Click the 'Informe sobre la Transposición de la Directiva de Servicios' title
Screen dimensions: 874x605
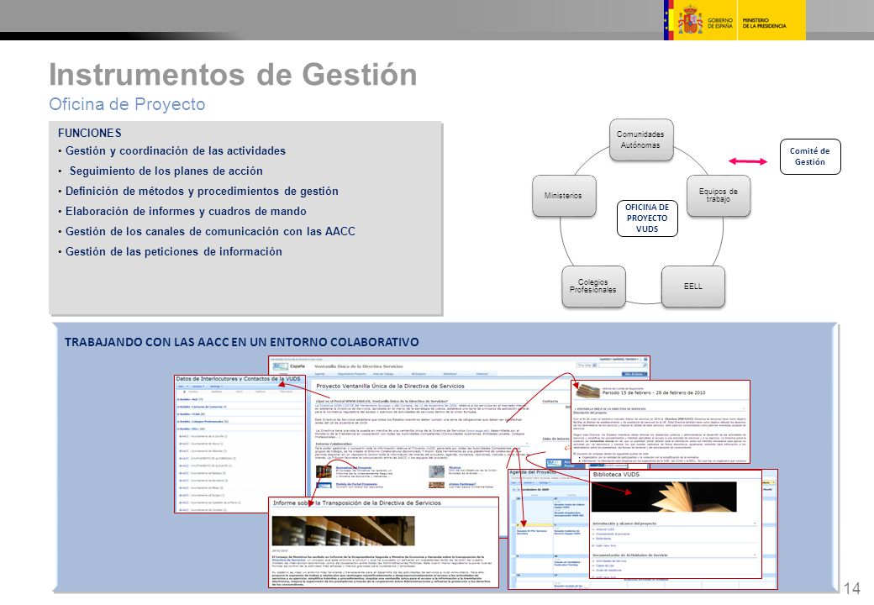(356, 502)
